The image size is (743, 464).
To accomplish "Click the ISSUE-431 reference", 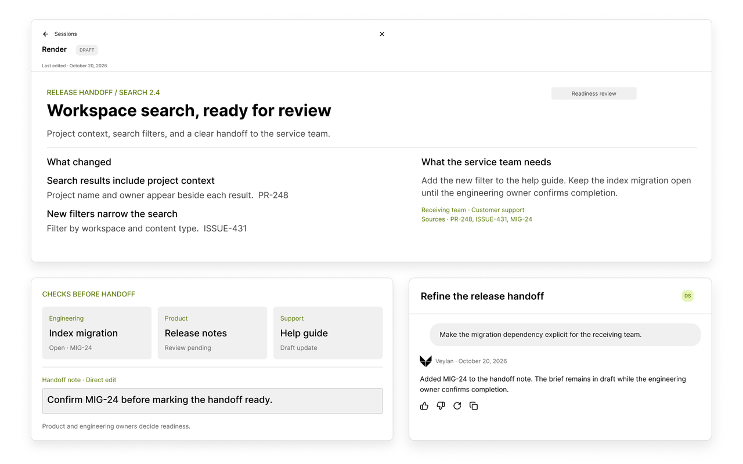I will coord(225,229).
